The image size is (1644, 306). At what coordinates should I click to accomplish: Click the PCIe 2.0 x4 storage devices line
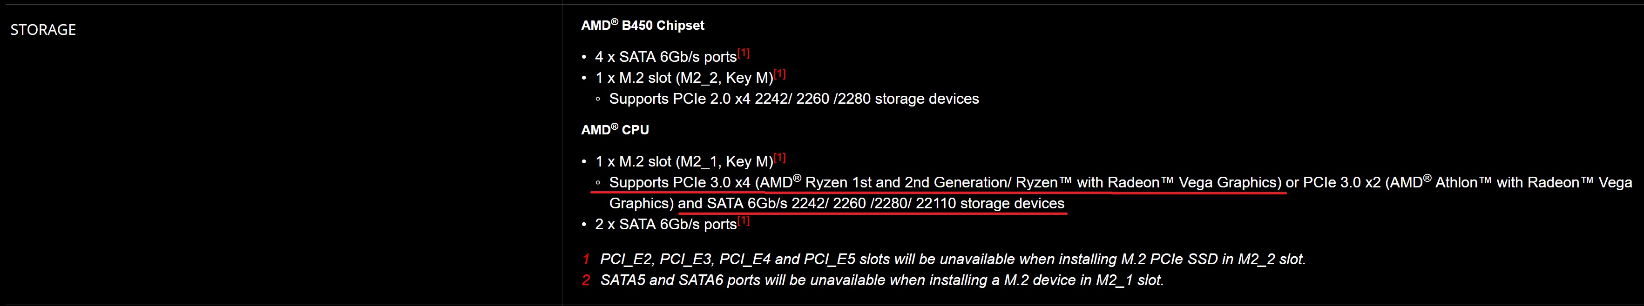[794, 99]
